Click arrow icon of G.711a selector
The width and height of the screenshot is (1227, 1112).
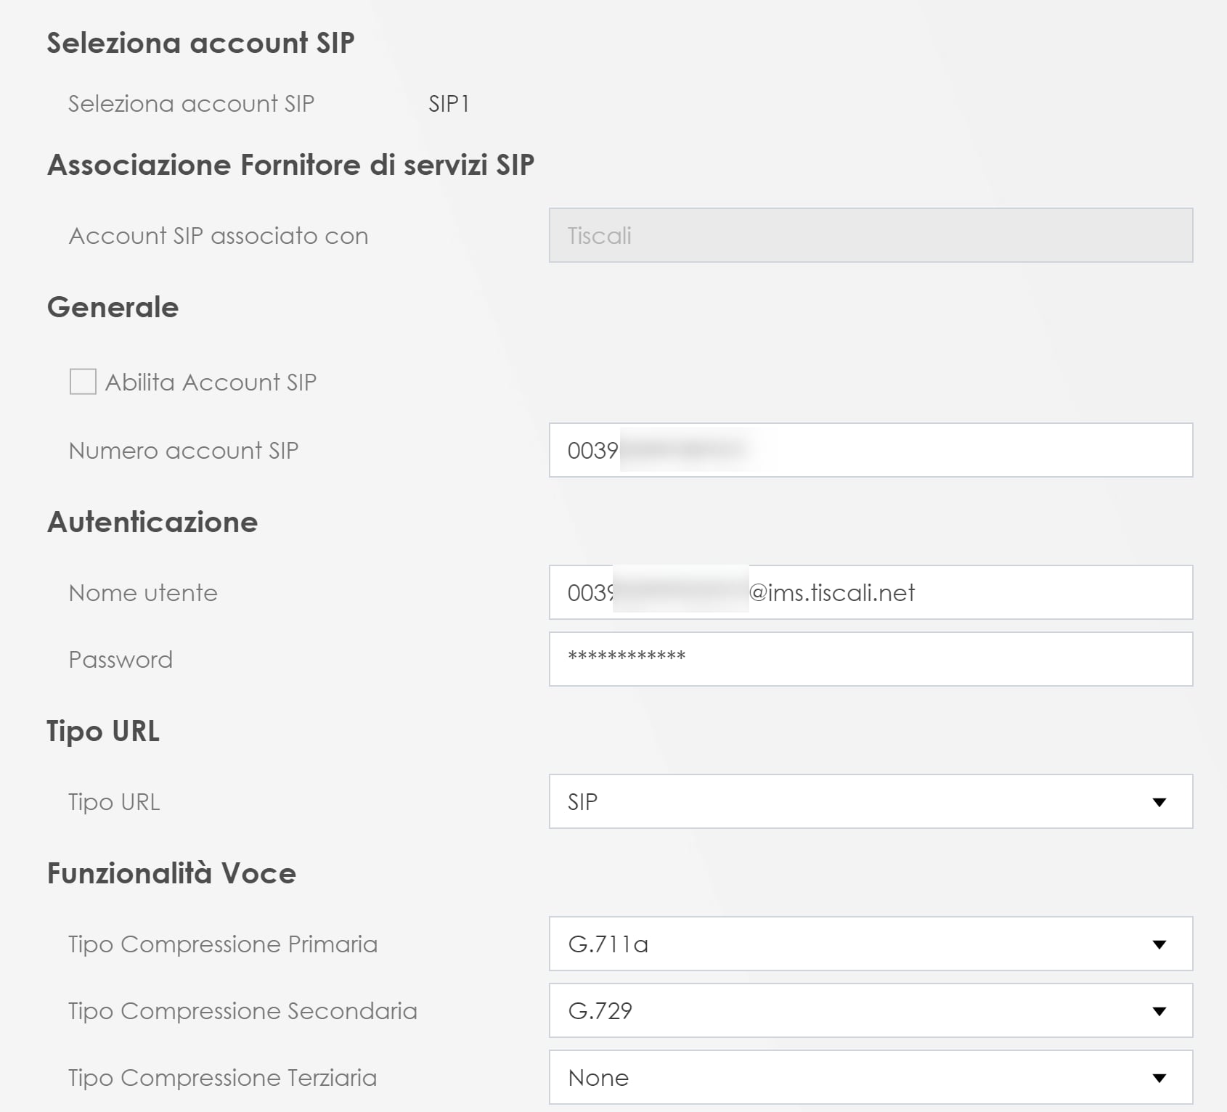coord(1159,944)
